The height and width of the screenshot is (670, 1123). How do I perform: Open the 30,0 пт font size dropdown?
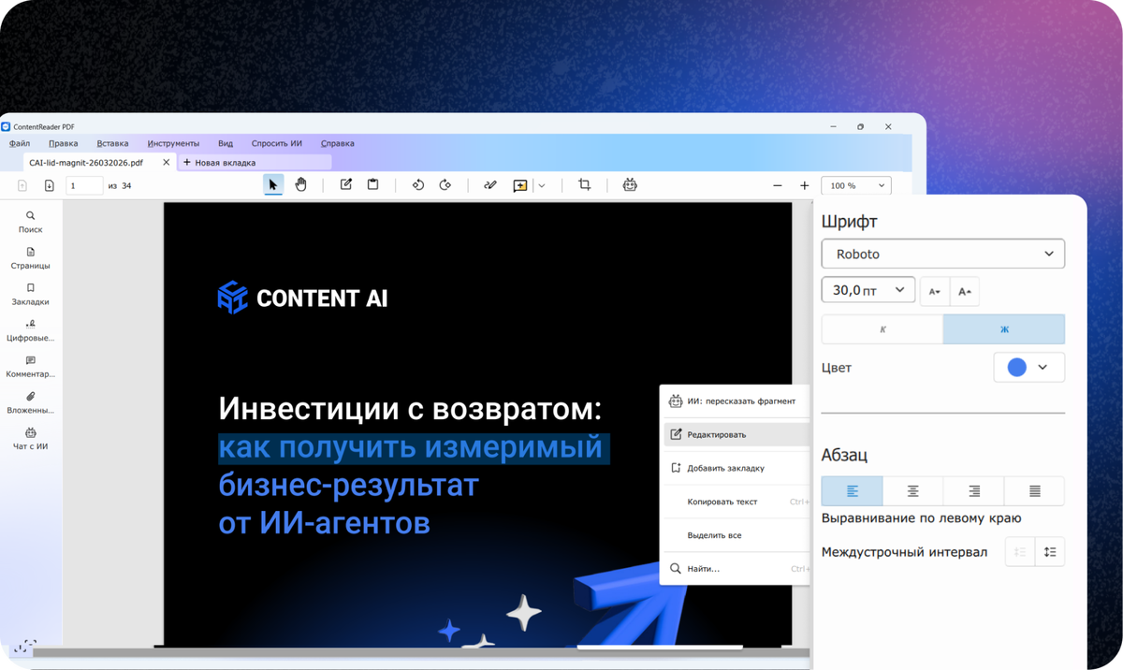pyautogui.click(x=868, y=290)
